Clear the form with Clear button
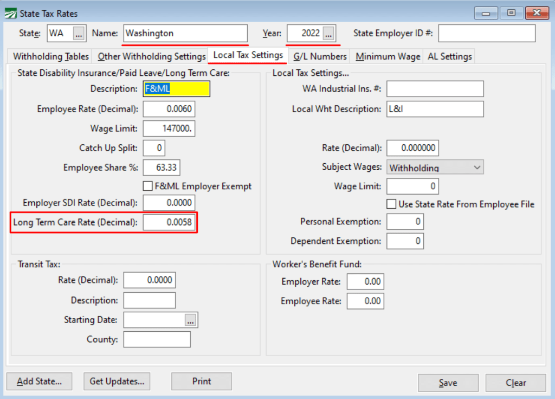Viewport: 555px width, 399px height. 515,383
